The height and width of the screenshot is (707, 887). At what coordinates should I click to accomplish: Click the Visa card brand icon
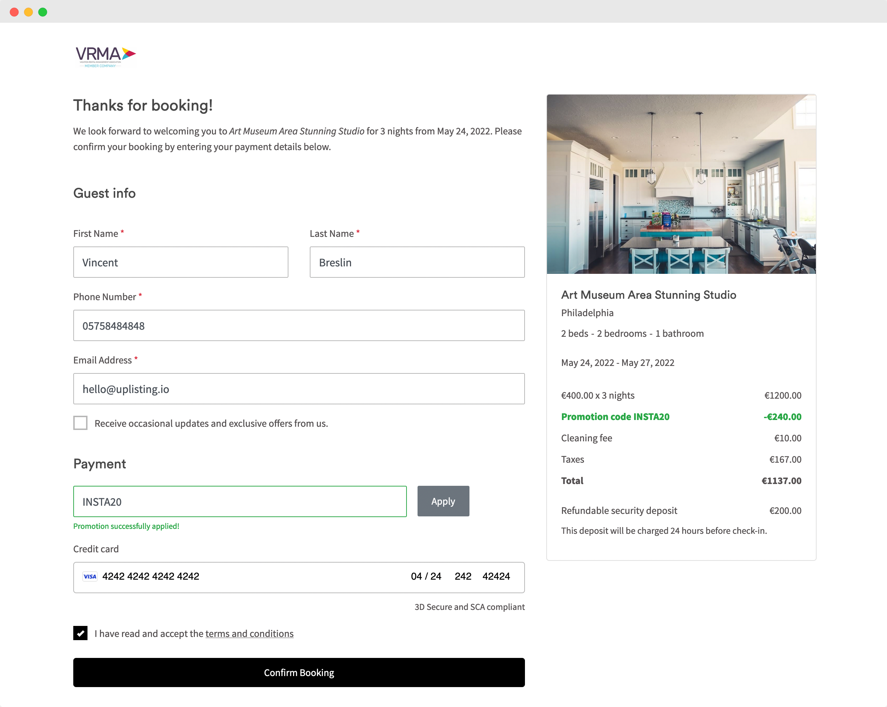point(90,576)
